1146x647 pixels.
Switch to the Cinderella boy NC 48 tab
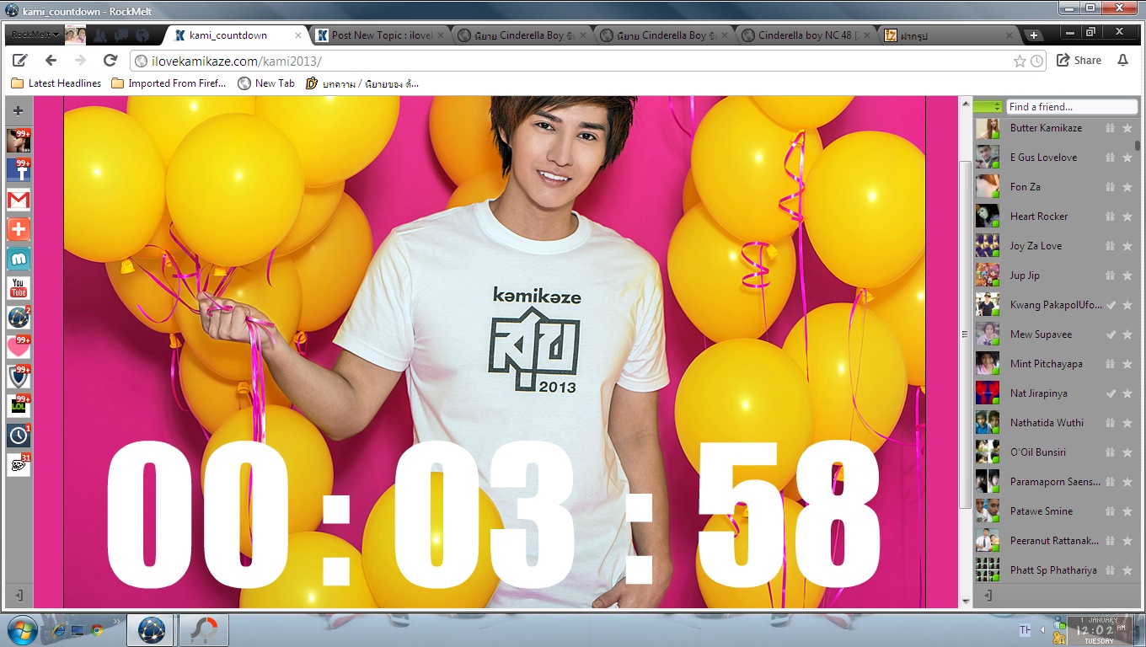click(805, 35)
